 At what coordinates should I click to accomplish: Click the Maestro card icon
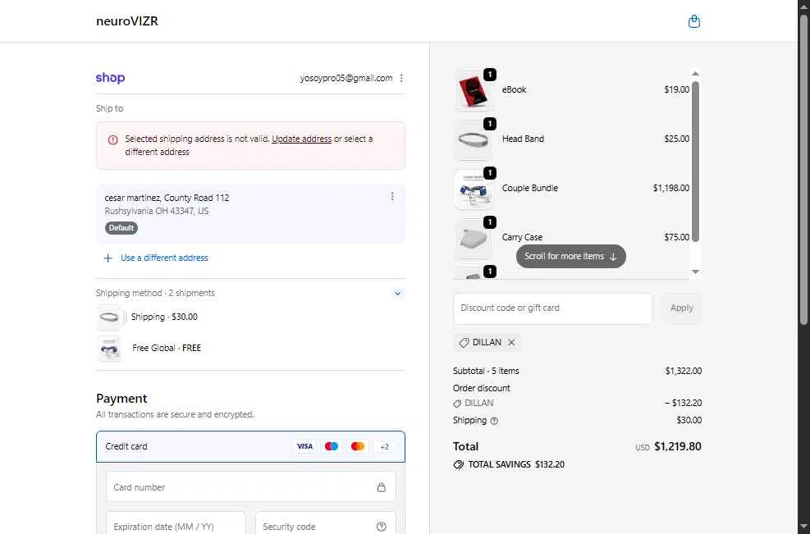[x=331, y=446]
